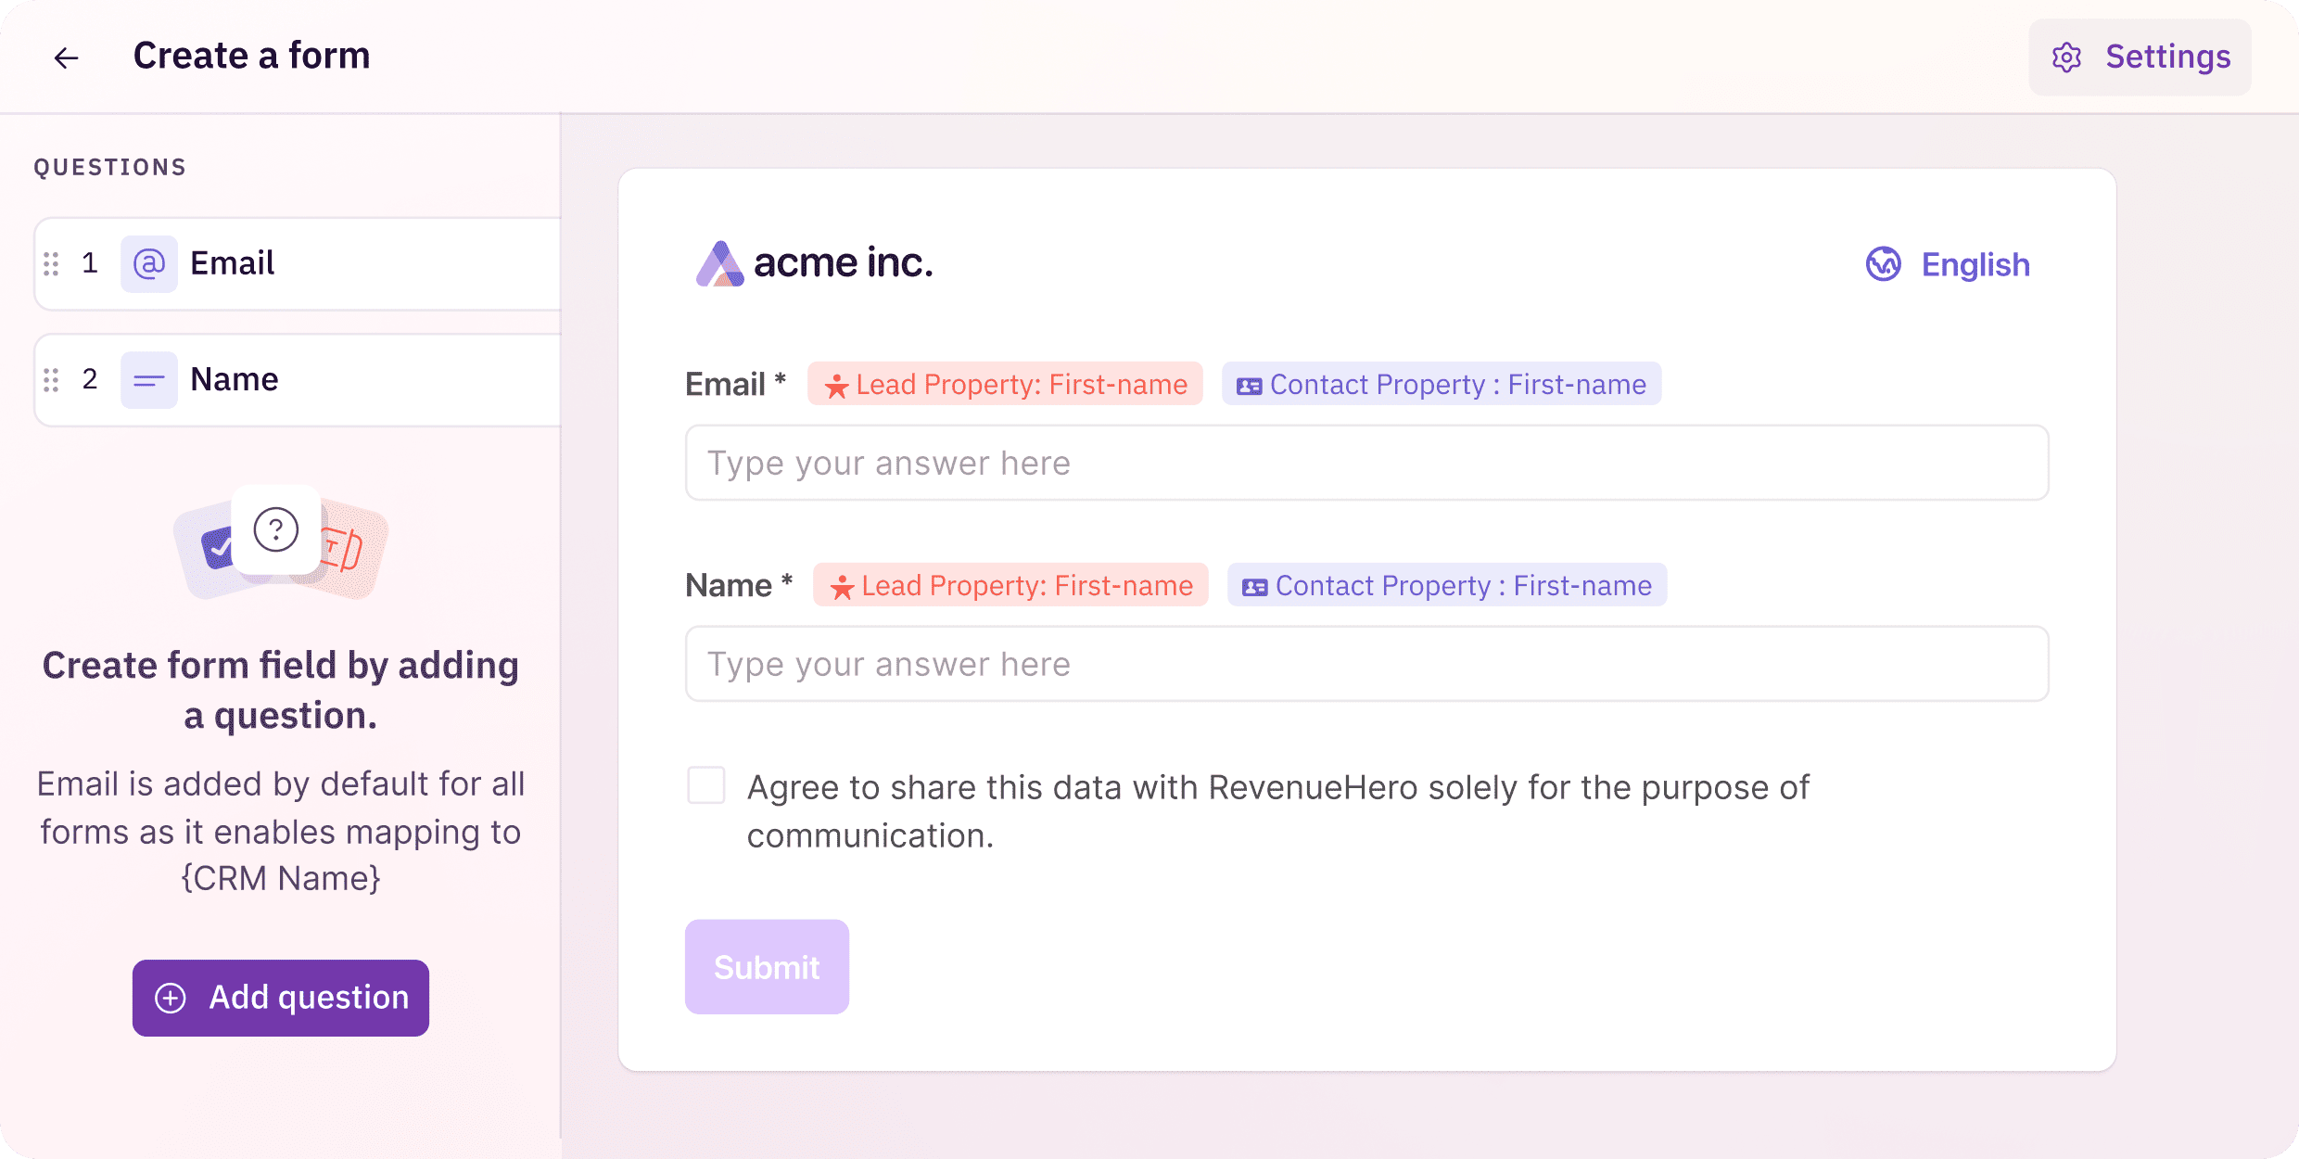Select the Email question in the list
Image resolution: width=2299 pixels, height=1159 pixels.
pos(298,264)
